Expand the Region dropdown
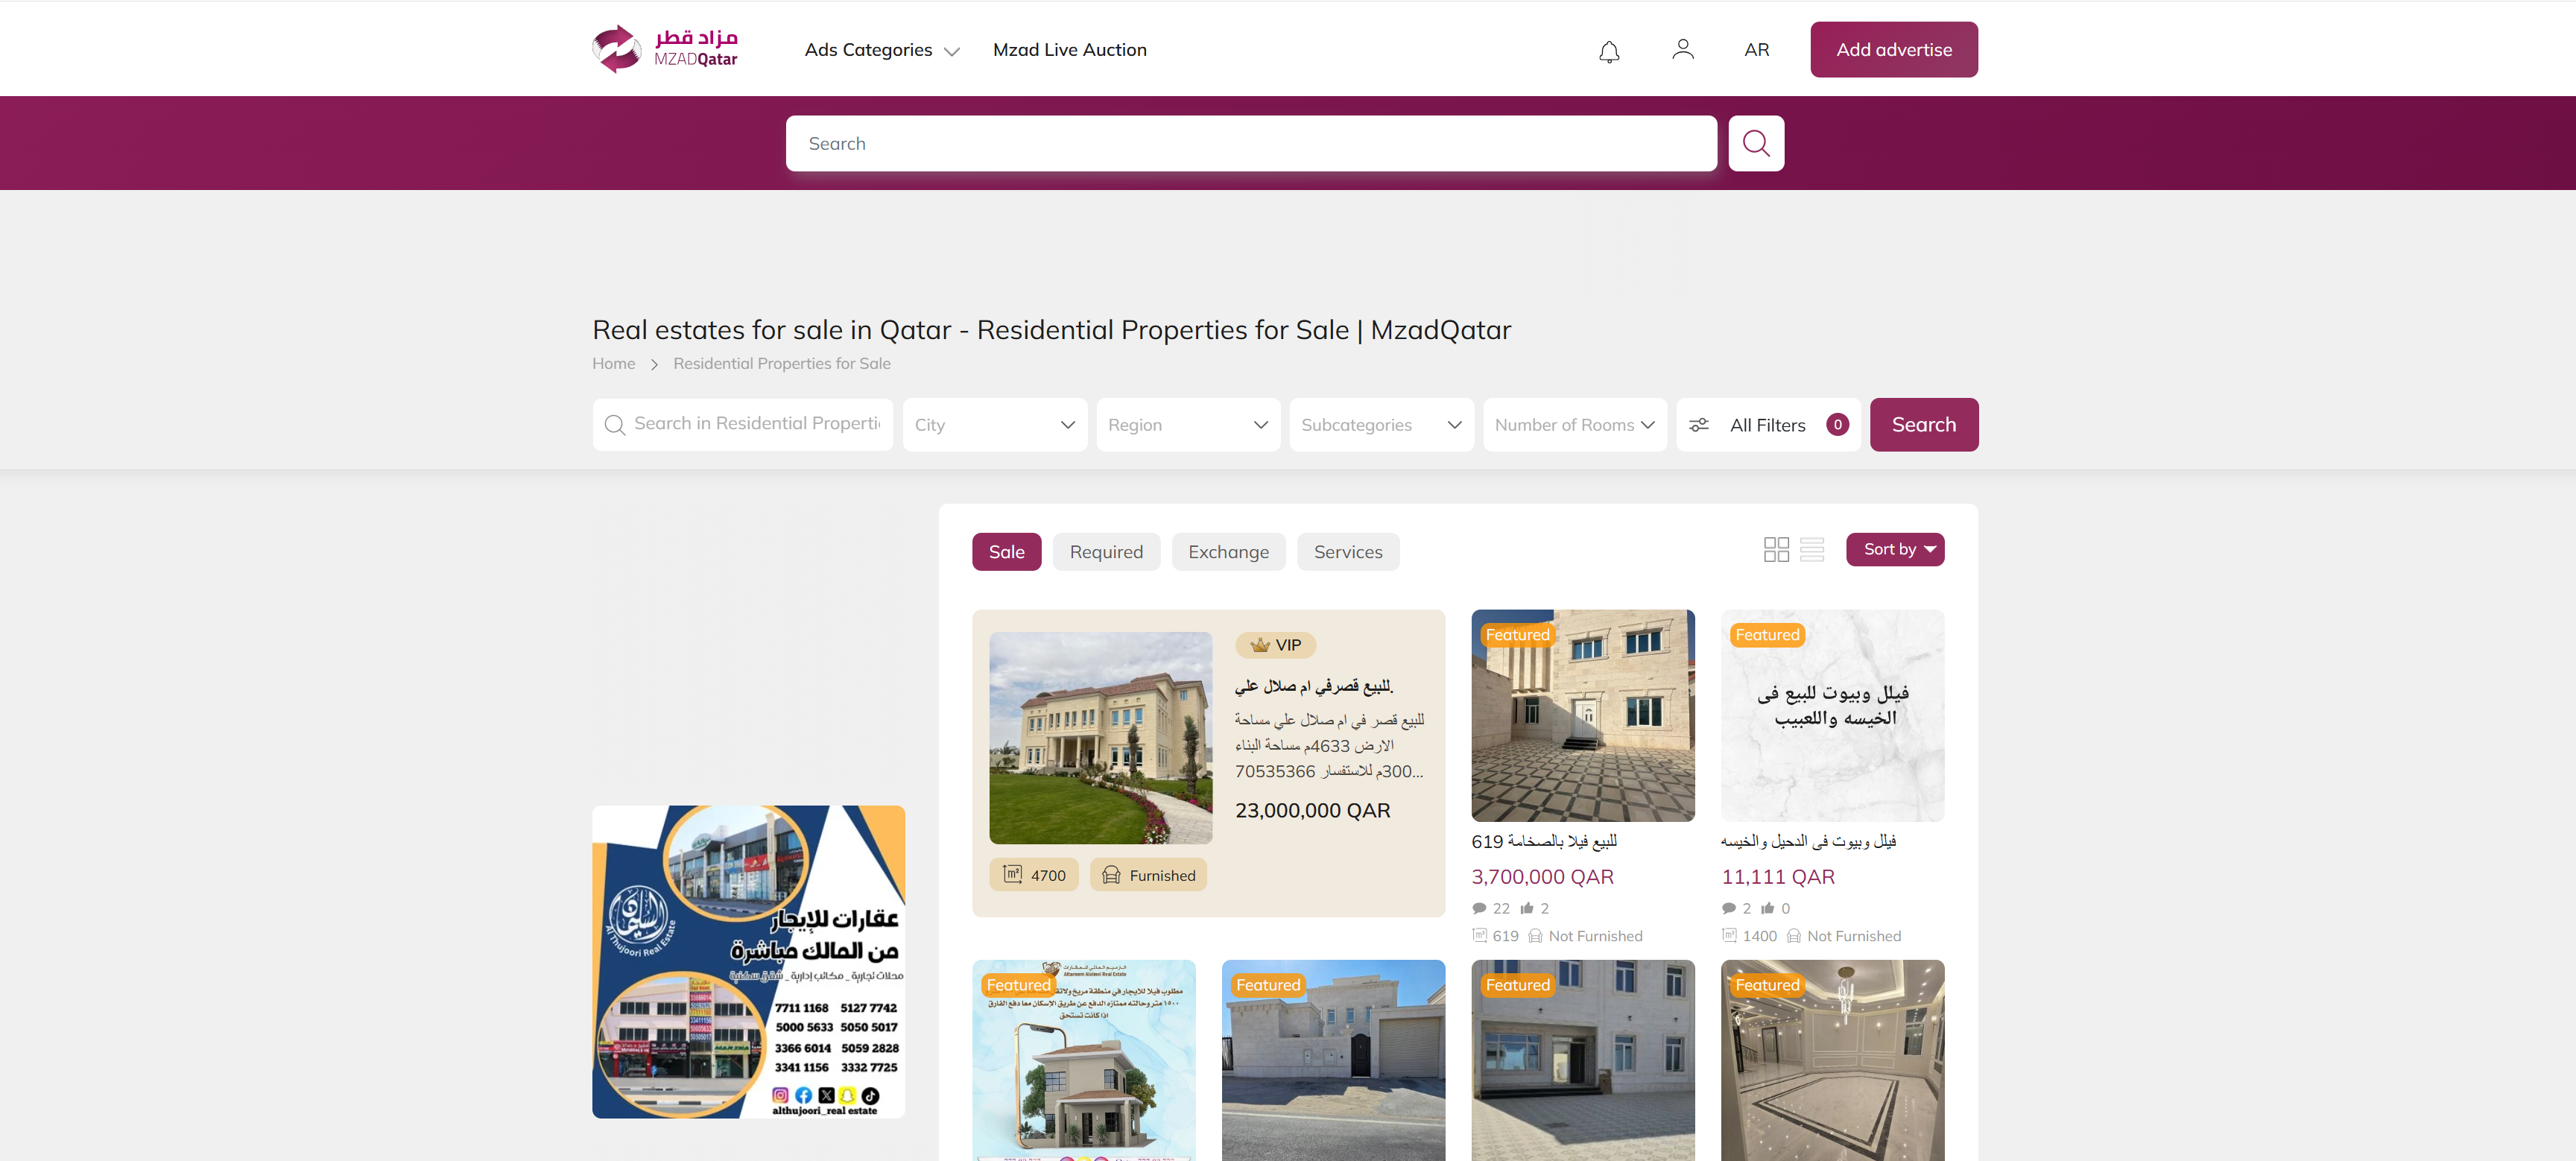 tap(1188, 425)
